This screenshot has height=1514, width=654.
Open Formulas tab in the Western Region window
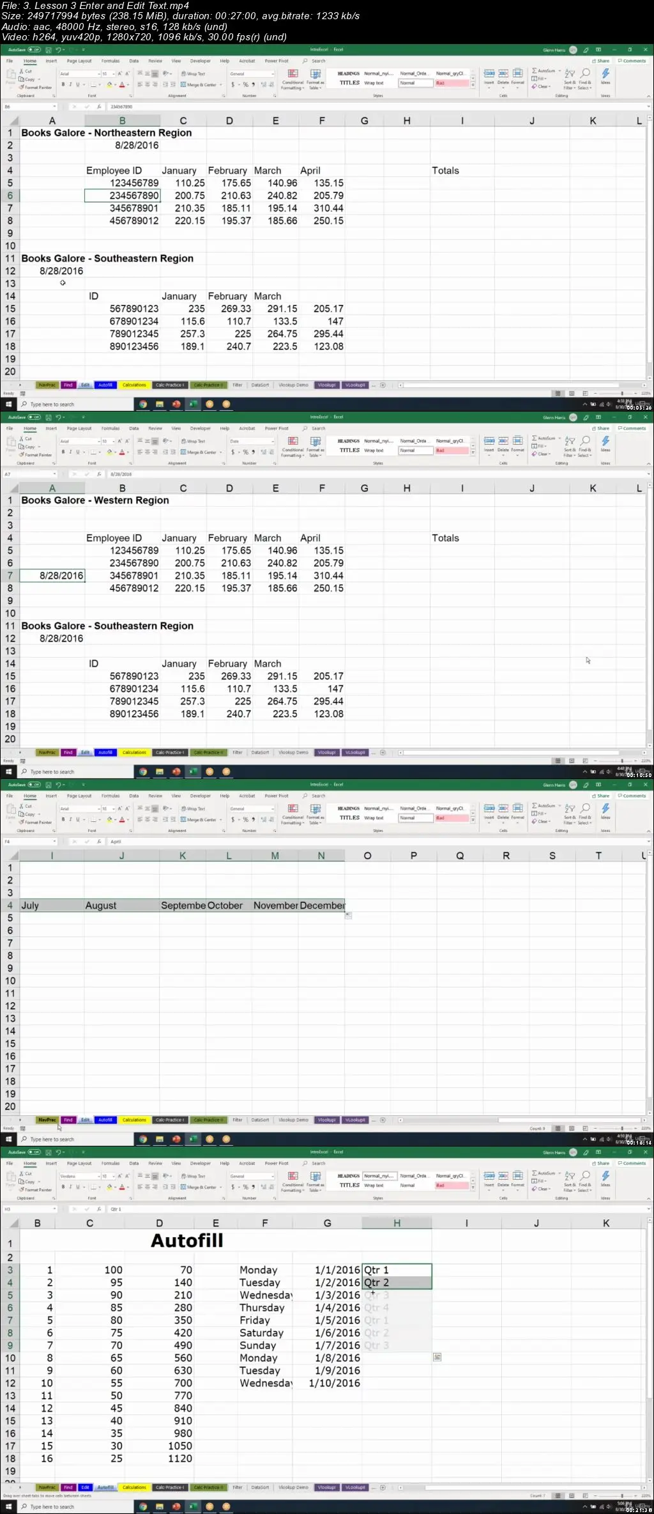pyautogui.click(x=110, y=429)
